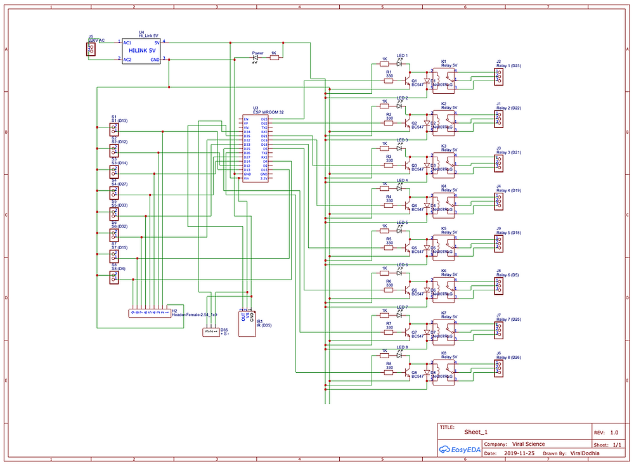Select the 'Relay 1 (D23)' label

point(508,65)
